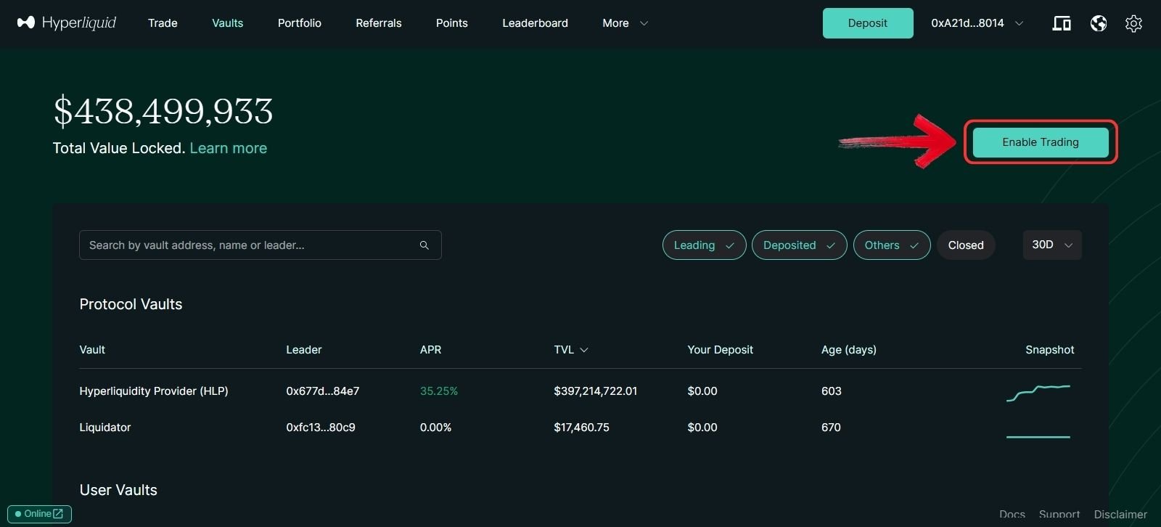Click the 35.25% APR value
Image resolution: width=1161 pixels, height=527 pixels.
coord(439,391)
